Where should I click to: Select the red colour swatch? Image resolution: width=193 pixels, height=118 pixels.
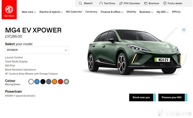coord(60,82)
